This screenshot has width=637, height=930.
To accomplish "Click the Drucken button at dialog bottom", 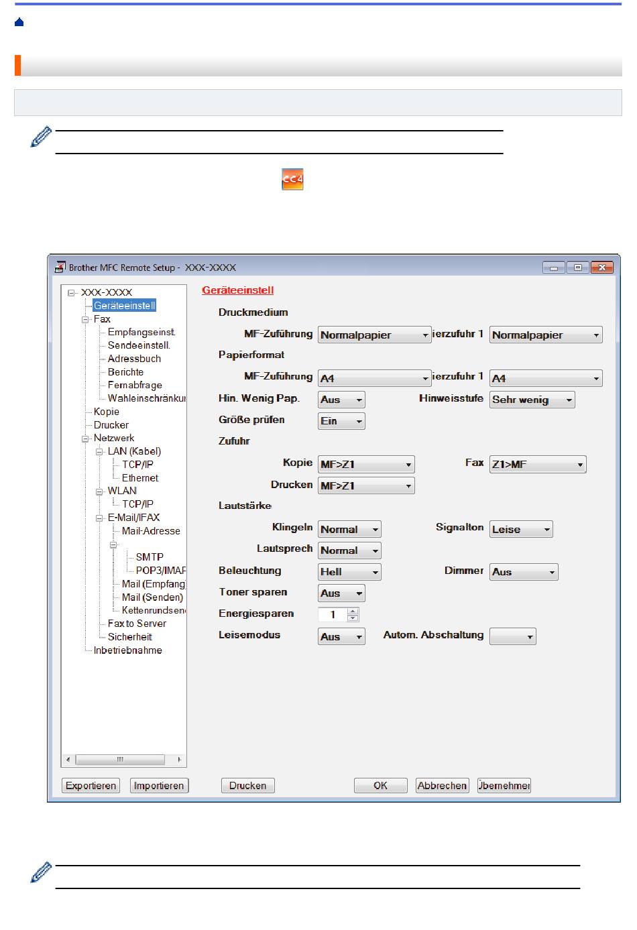I will (248, 786).
